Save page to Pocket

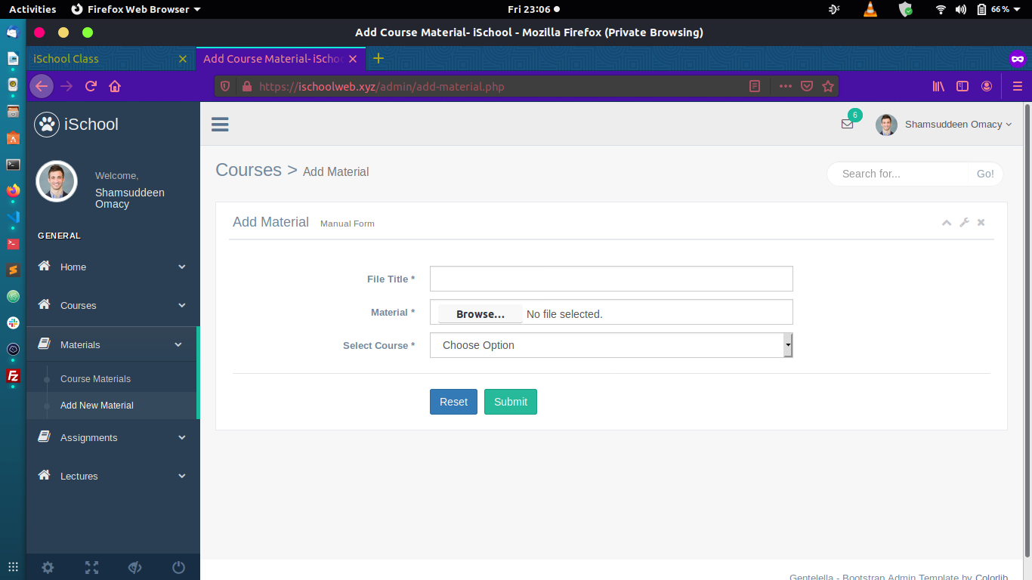[x=807, y=86]
